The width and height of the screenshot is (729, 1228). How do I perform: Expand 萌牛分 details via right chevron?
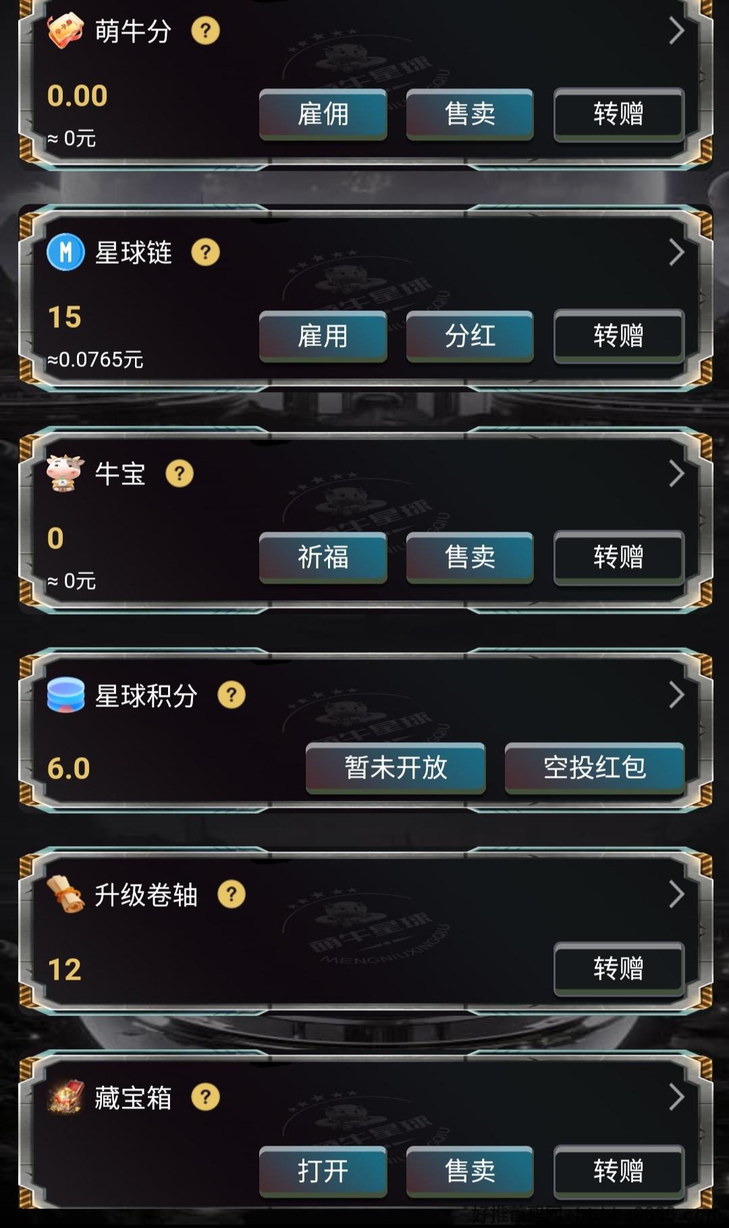[676, 31]
